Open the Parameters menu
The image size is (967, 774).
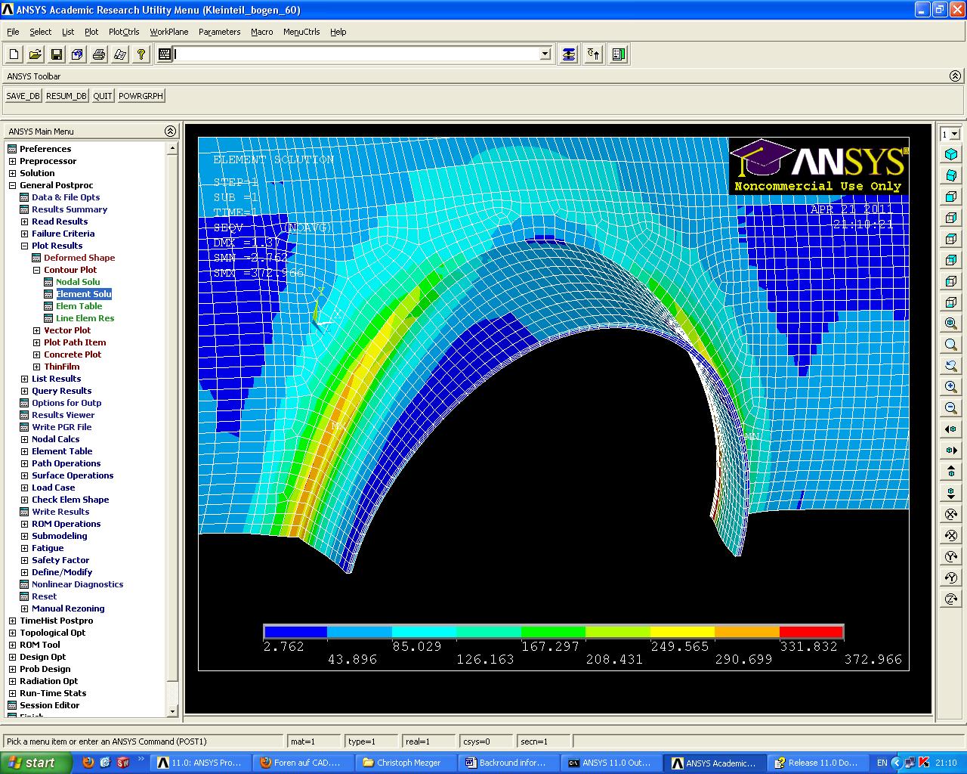[x=219, y=32]
